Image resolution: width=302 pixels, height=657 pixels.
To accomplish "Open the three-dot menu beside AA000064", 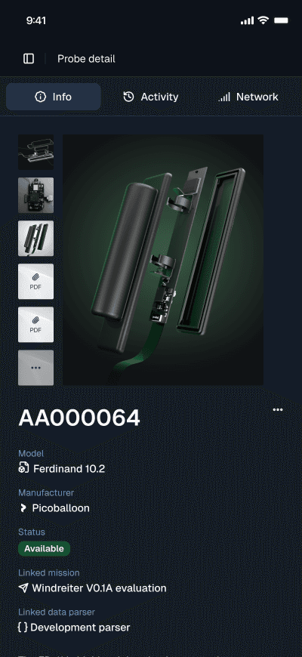I will (x=278, y=410).
